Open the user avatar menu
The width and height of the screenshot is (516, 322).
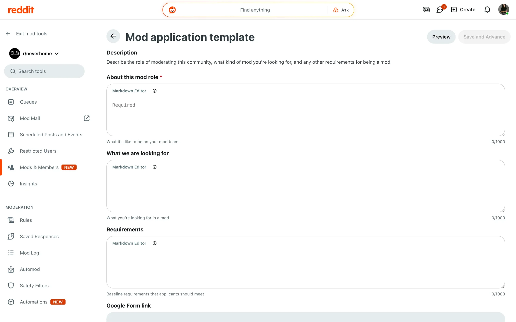click(x=503, y=10)
